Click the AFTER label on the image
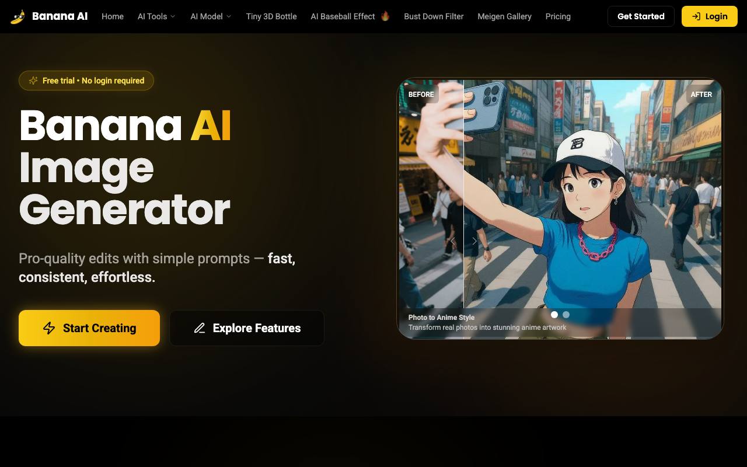Viewport: 747px width, 467px height. pos(701,94)
